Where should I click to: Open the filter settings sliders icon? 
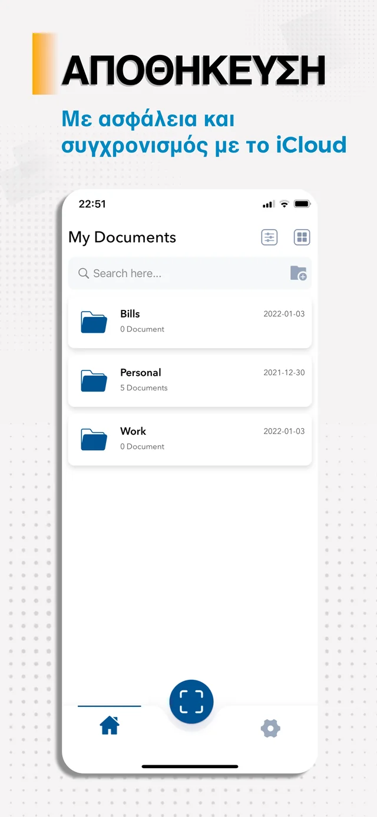pyautogui.click(x=269, y=237)
